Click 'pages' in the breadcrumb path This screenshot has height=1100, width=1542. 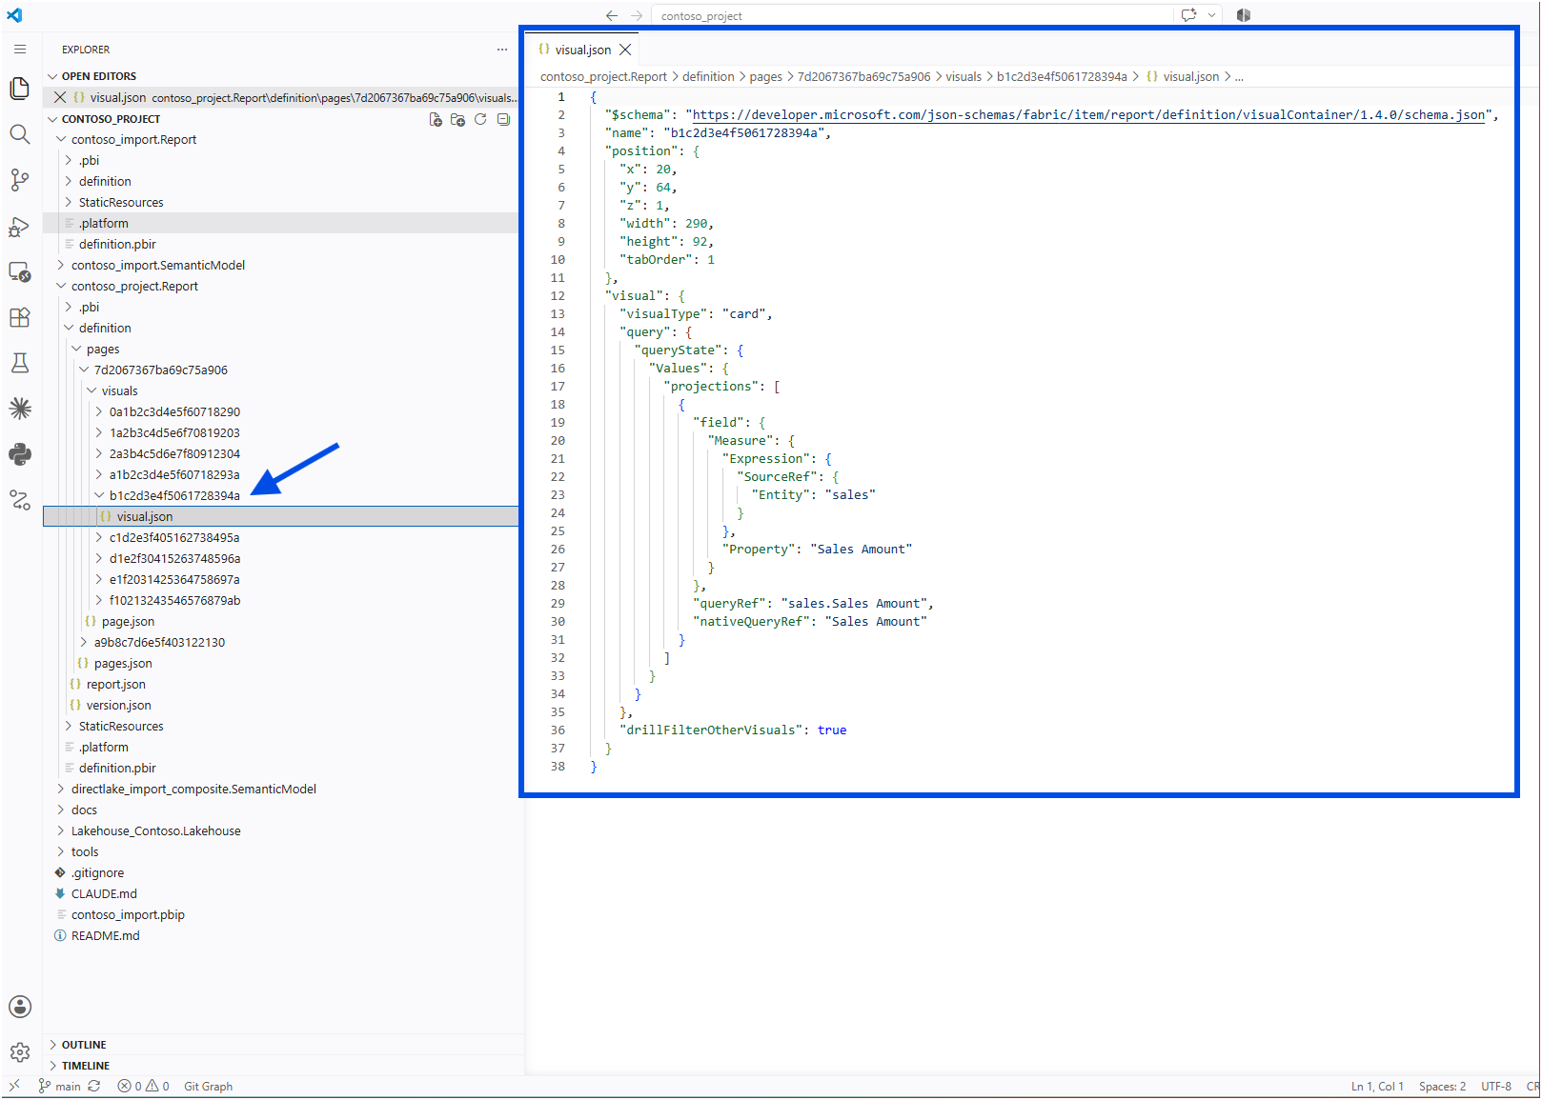[765, 77]
